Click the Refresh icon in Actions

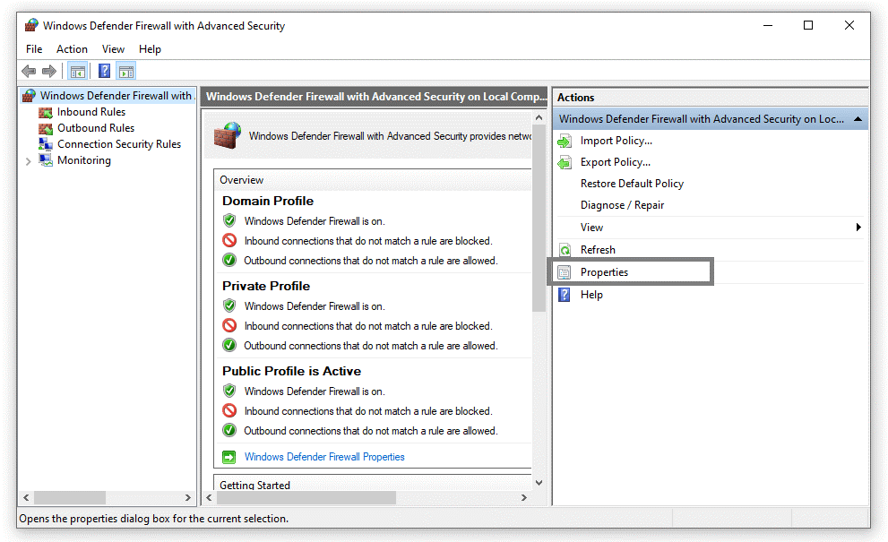click(565, 250)
